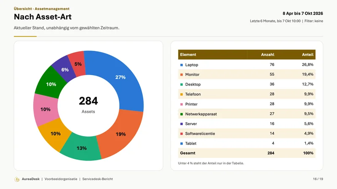Click the 12,7% share value
Viewport: 337px width, 189px height.
pyautogui.click(x=308, y=84)
